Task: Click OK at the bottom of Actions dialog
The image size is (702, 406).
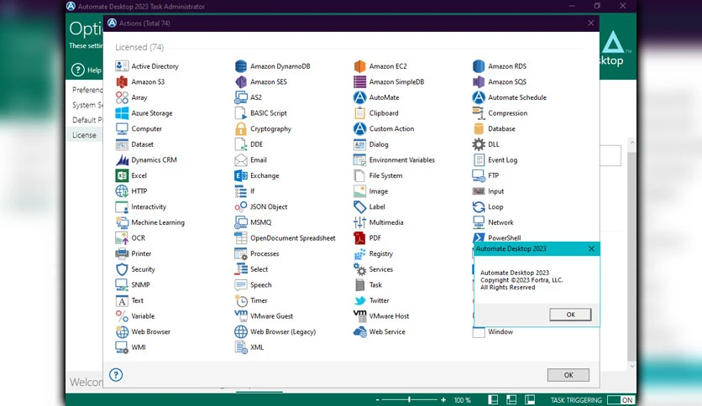Action: pos(568,375)
